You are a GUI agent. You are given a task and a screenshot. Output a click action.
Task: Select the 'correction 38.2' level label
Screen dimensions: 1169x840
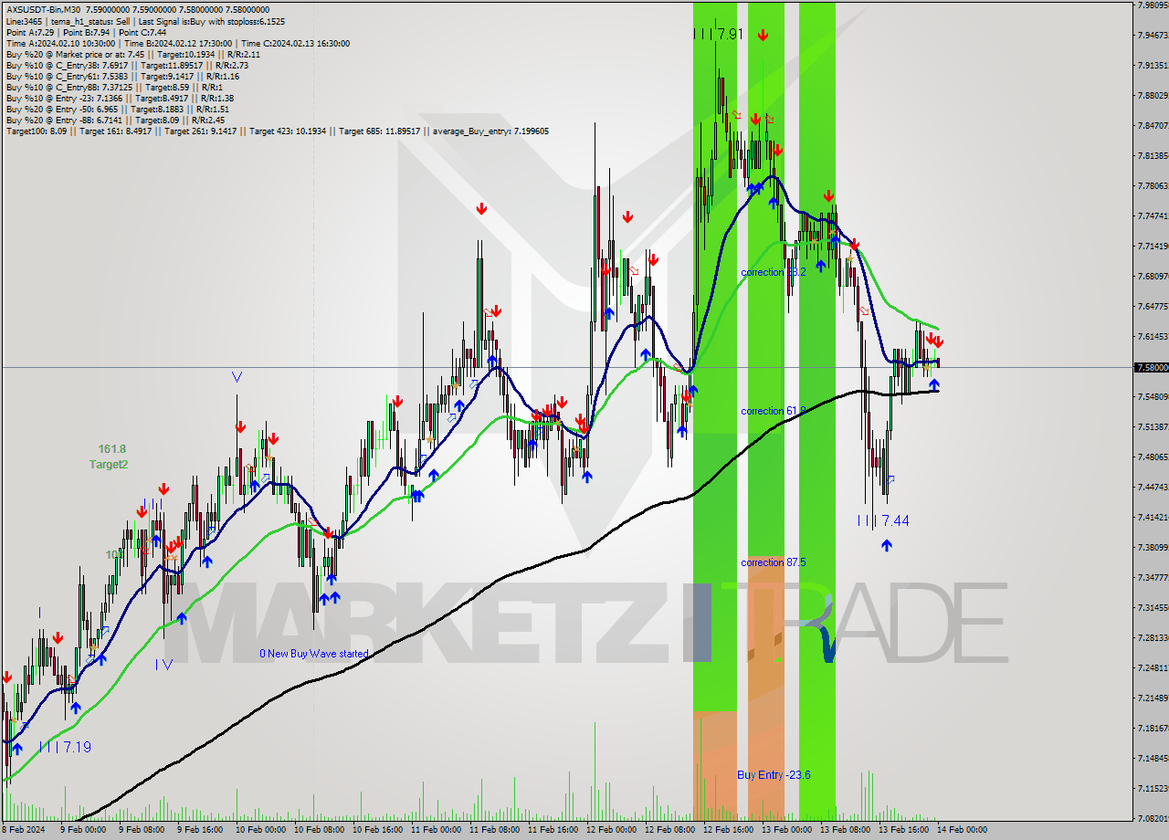(774, 272)
